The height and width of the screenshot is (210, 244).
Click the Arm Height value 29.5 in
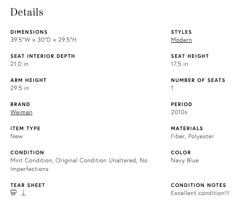(19, 88)
